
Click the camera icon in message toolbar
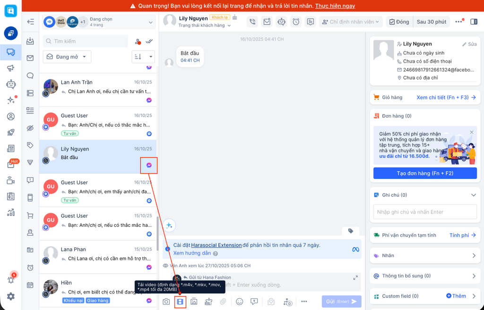pyautogui.click(x=166, y=301)
